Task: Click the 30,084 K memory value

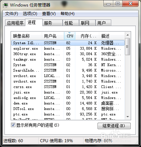Action: click(88, 54)
